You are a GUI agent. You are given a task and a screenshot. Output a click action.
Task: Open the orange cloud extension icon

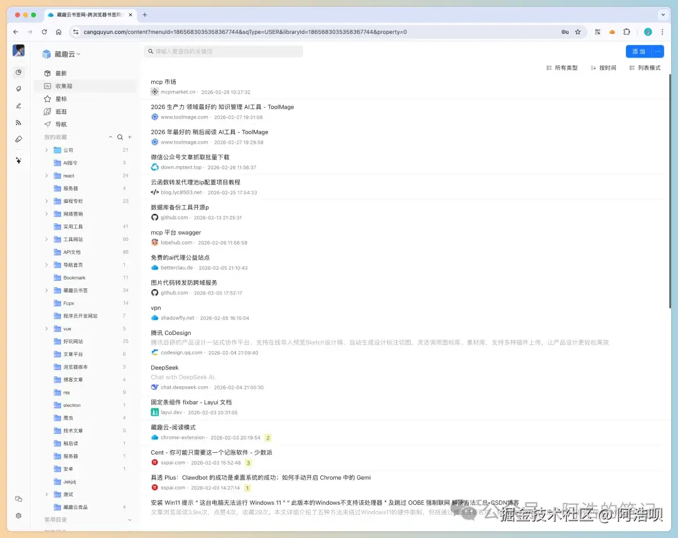(x=612, y=31)
